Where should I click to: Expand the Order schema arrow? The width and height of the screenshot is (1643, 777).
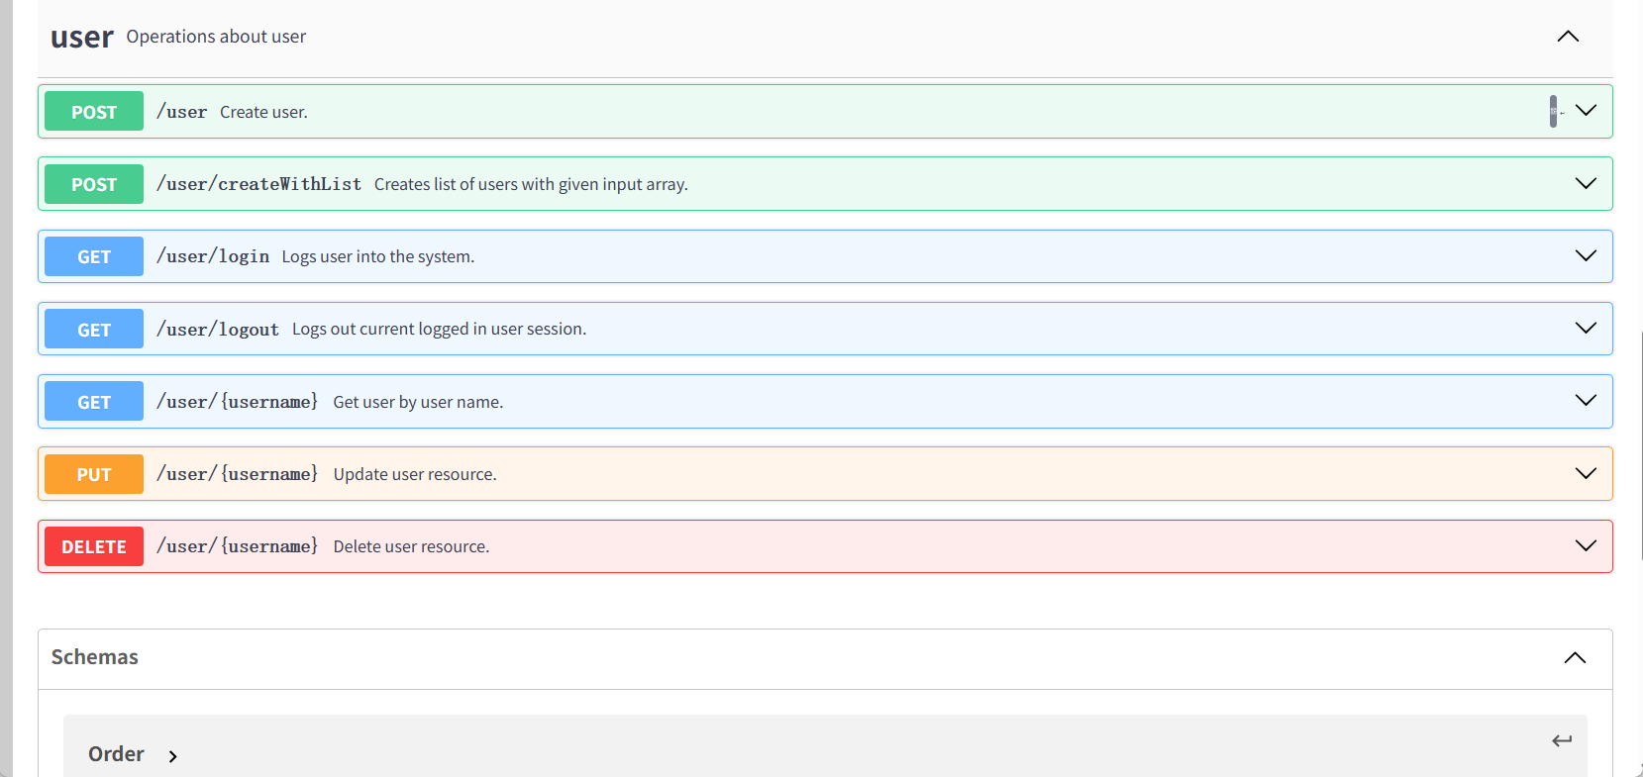tap(172, 756)
